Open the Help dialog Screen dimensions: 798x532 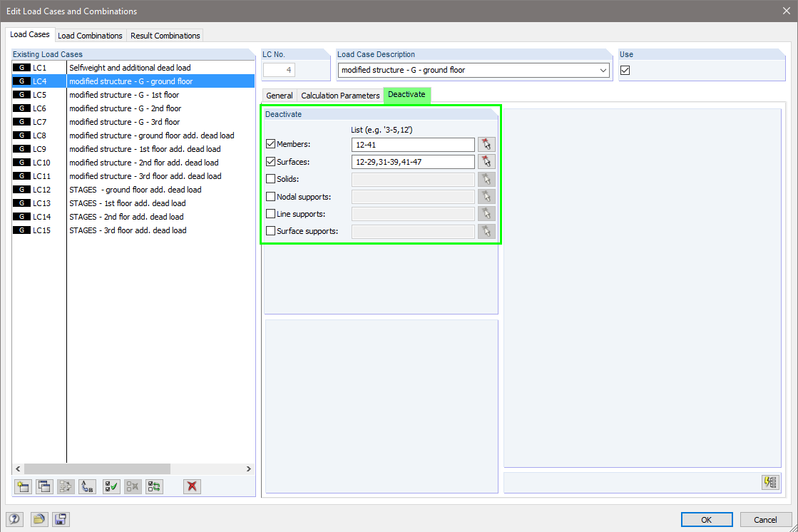click(x=14, y=519)
